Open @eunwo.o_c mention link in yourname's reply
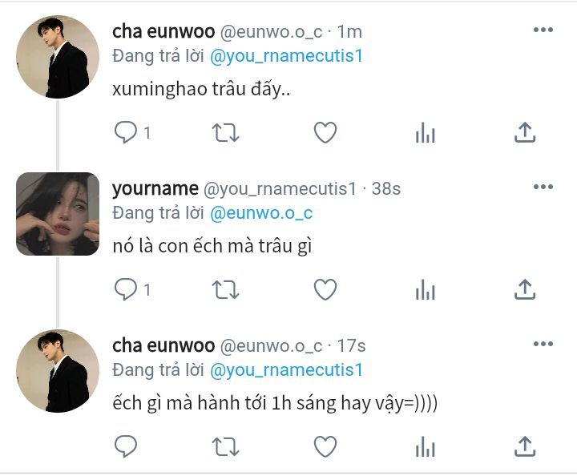The image size is (577, 476). 261,213
